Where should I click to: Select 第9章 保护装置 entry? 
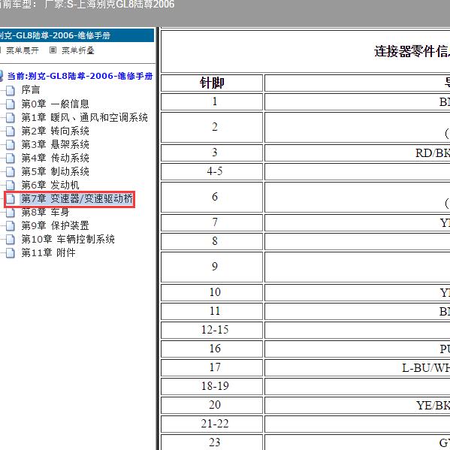[x=55, y=225]
